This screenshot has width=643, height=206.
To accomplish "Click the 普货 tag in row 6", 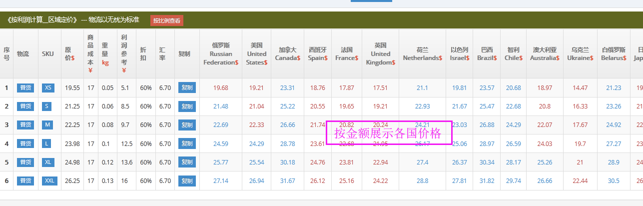I will tap(25, 180).
